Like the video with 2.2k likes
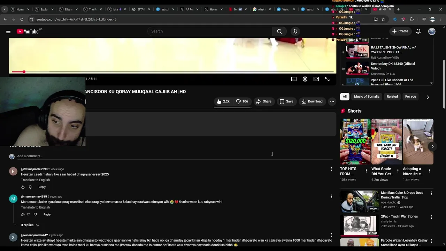 pos(223,101)
